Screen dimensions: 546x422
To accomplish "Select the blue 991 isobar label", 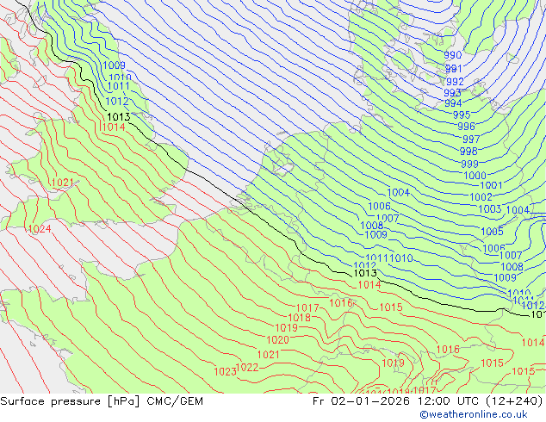I will click(x=453, y=69).
